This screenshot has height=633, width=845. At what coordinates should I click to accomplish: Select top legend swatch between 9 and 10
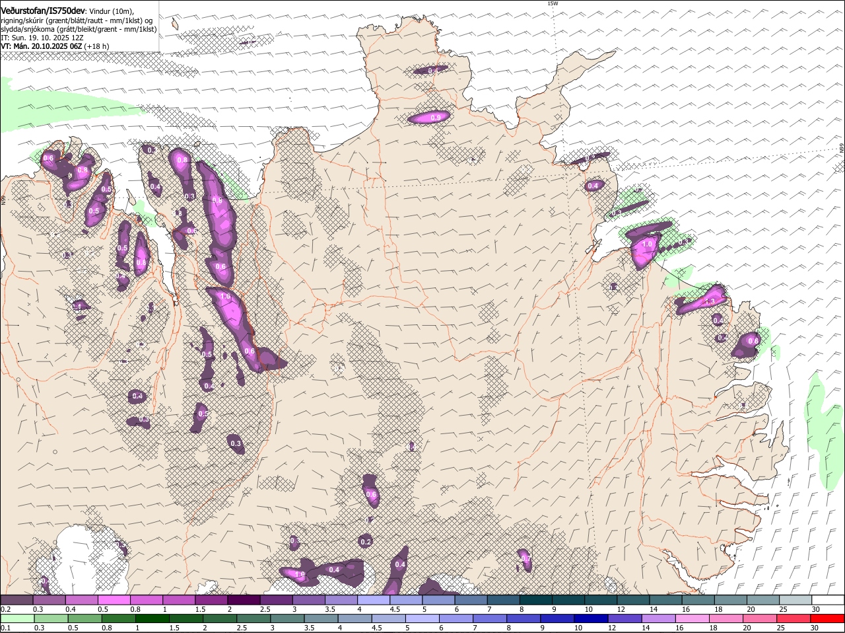568,599
